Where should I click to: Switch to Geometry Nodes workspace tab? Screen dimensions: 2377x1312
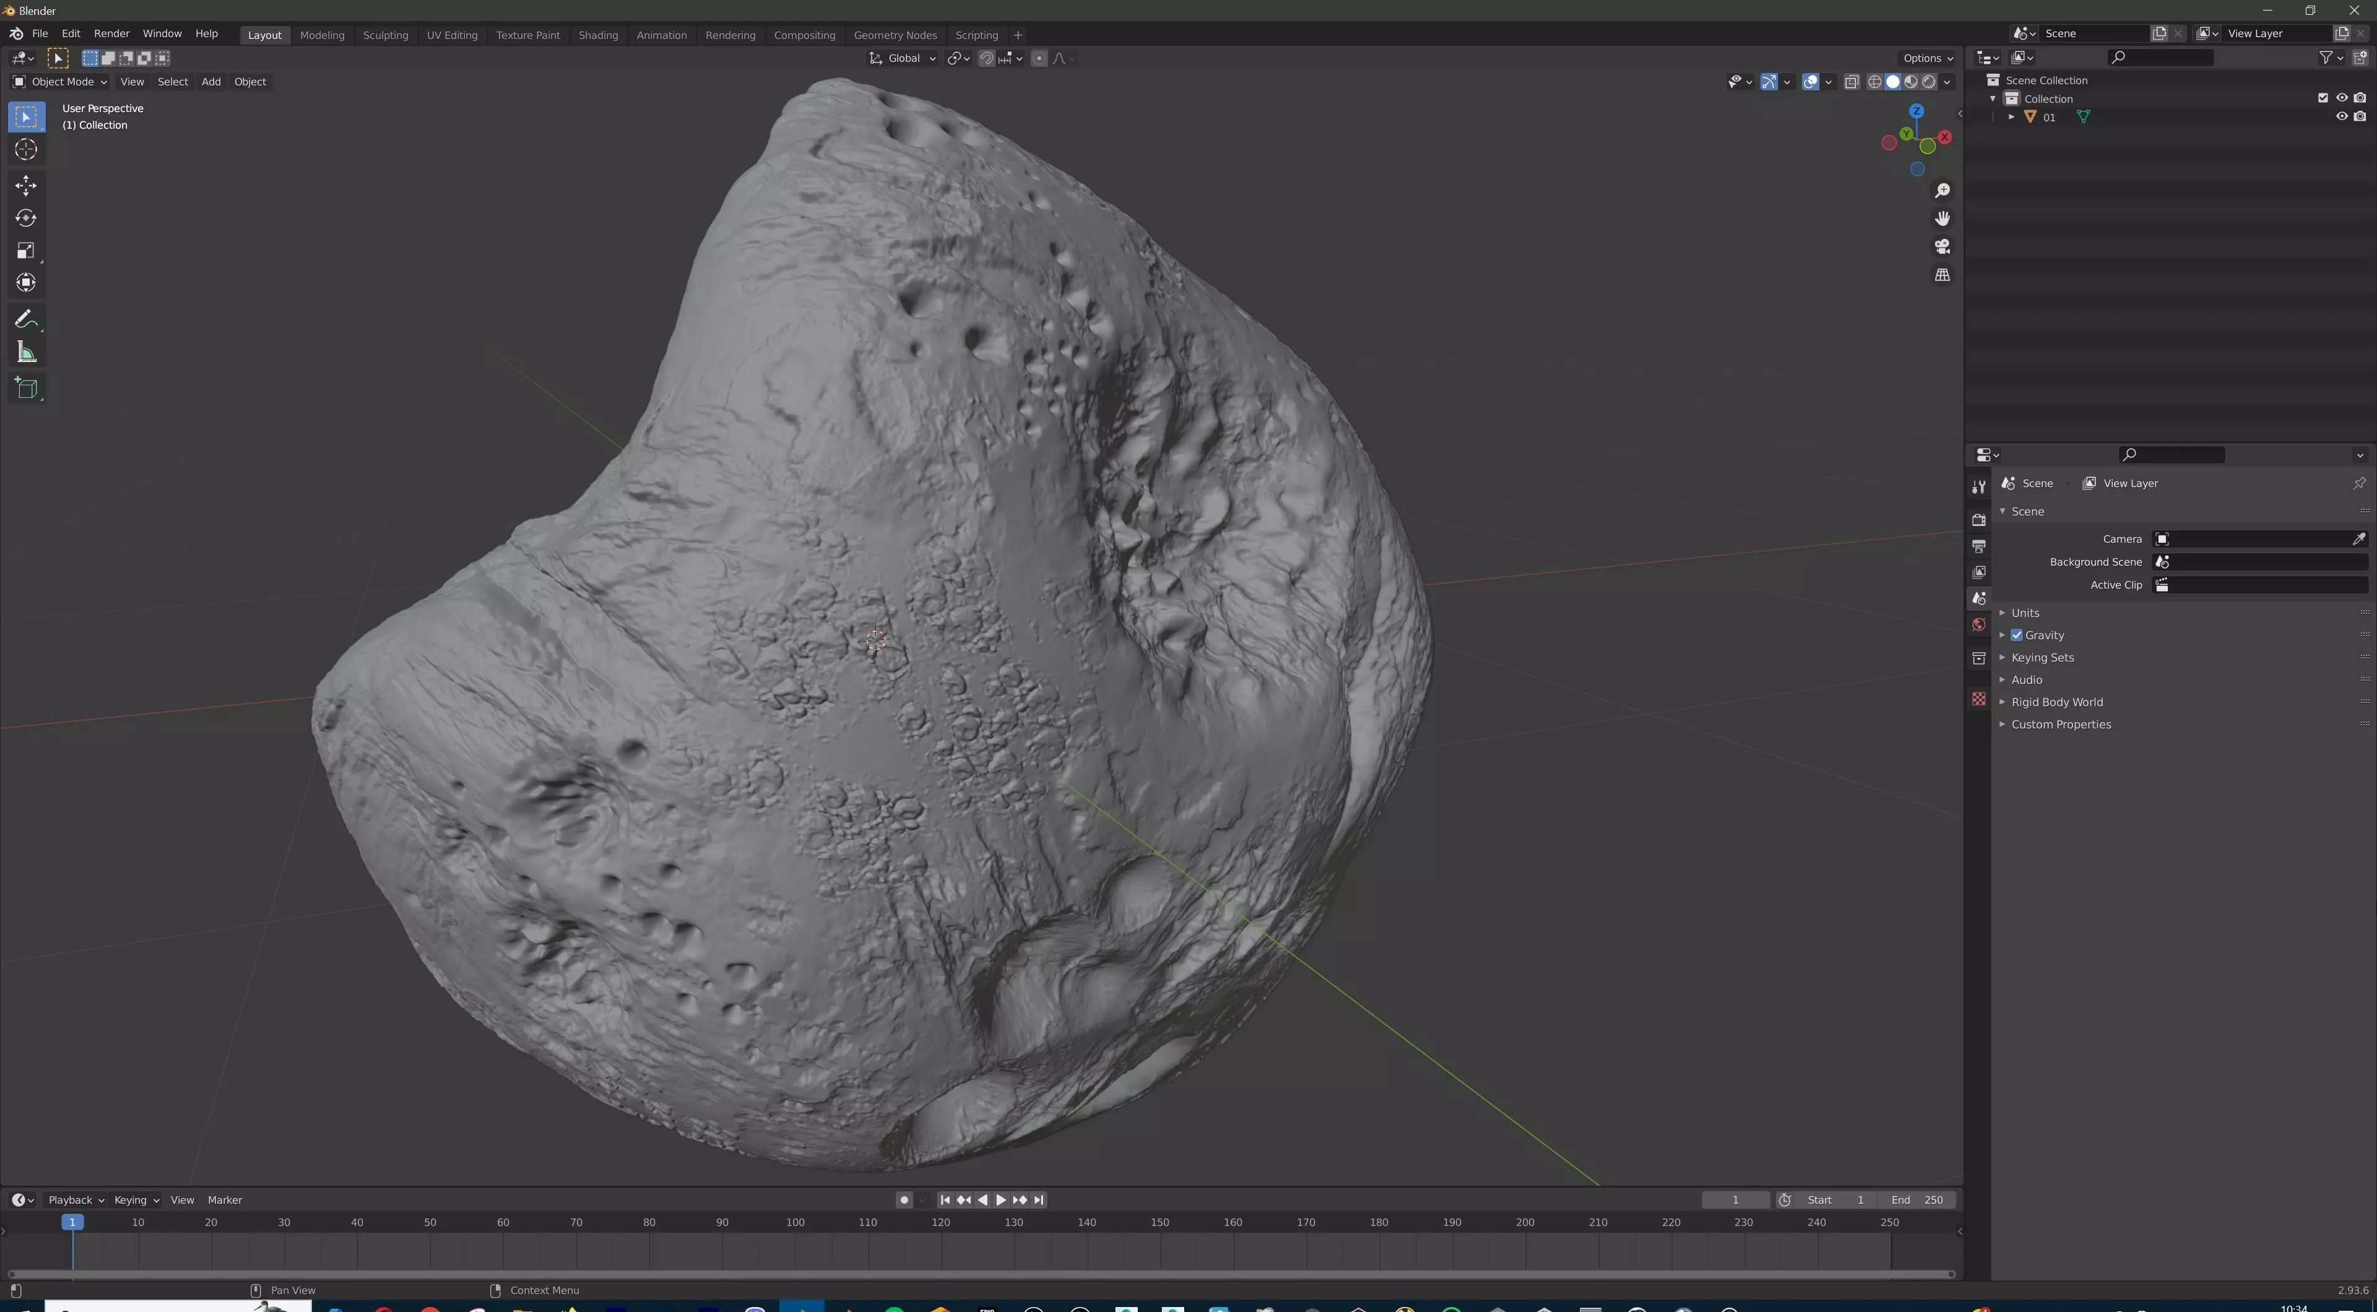(895, 35)
